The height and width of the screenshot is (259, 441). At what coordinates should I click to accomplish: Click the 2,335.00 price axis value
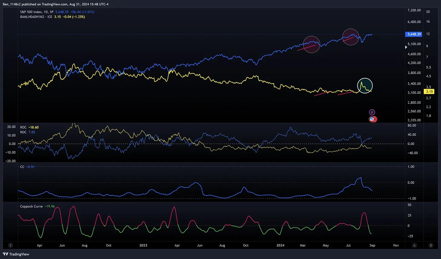coord(414,120)
